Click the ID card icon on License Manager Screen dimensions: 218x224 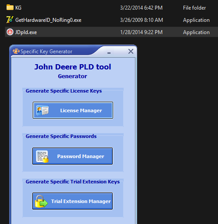click(42, 110)
